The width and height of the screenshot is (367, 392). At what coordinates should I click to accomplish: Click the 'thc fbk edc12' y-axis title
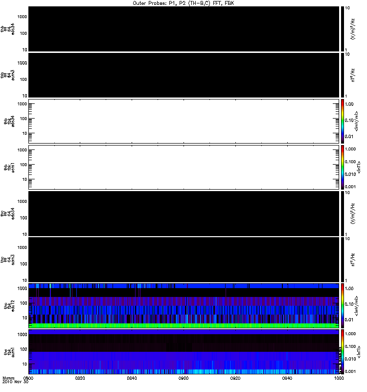(9, 305)
